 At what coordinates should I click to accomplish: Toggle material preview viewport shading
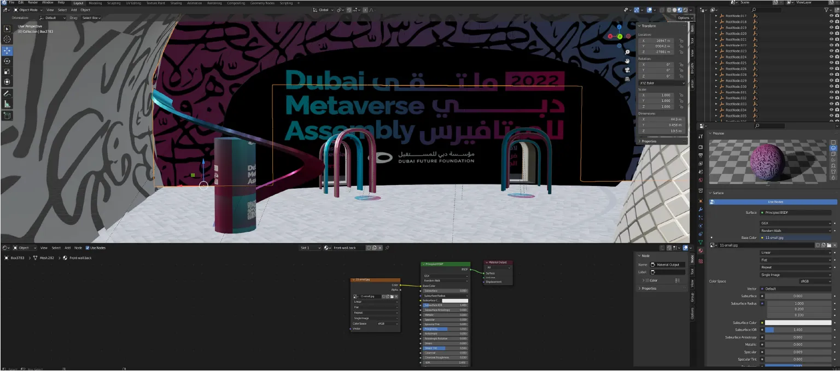[x=681, y=10]
